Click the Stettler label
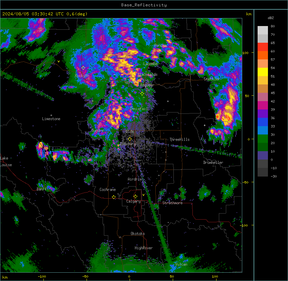Screen dimensions: 288x281 click(211, 79)
